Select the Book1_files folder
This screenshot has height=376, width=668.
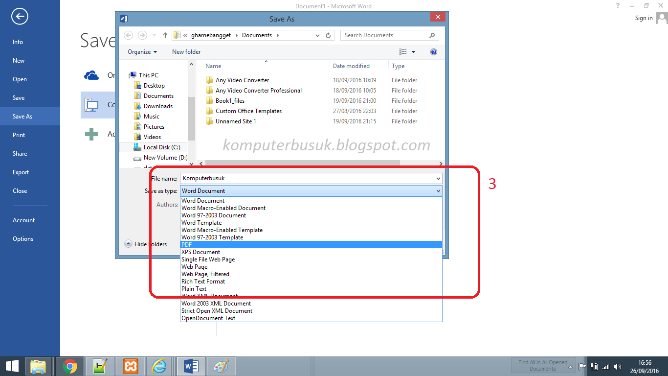(x=230, y=101)
